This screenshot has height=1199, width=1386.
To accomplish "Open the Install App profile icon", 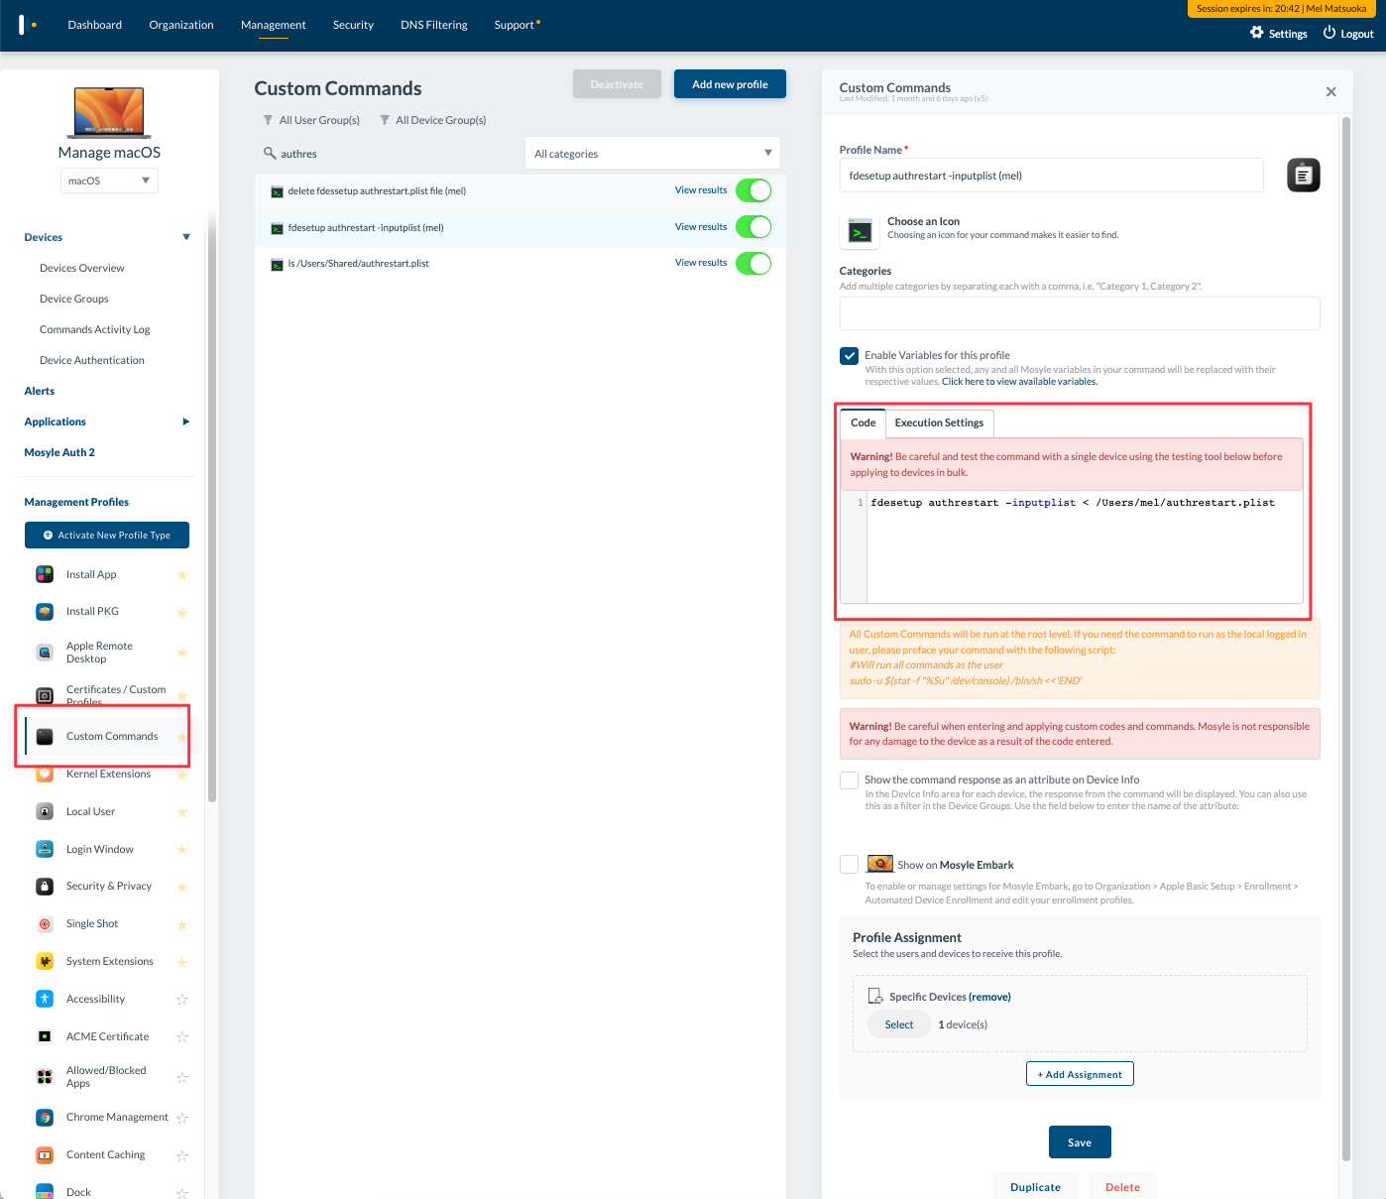I will [x=45, y=574].
